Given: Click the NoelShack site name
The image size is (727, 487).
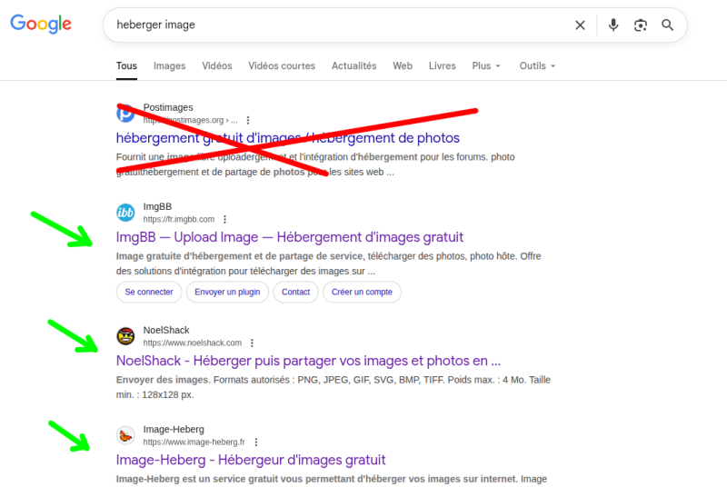Looking at the screenshot, I should point(166,330).
